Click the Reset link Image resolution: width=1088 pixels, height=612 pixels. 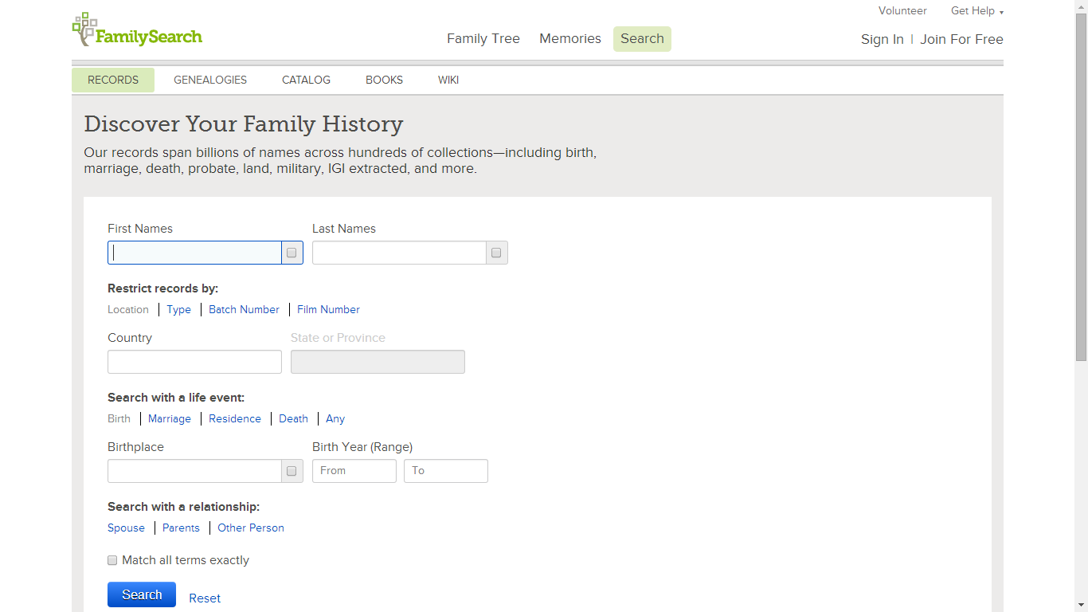point(205,598)
